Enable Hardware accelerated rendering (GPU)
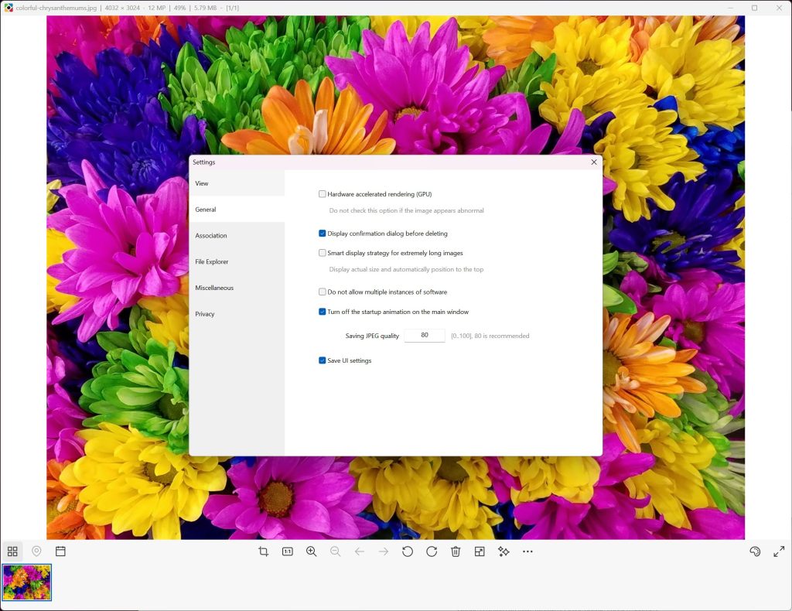Image resolution: width=792 pixels, height=611 pixels. click(323, 194)
